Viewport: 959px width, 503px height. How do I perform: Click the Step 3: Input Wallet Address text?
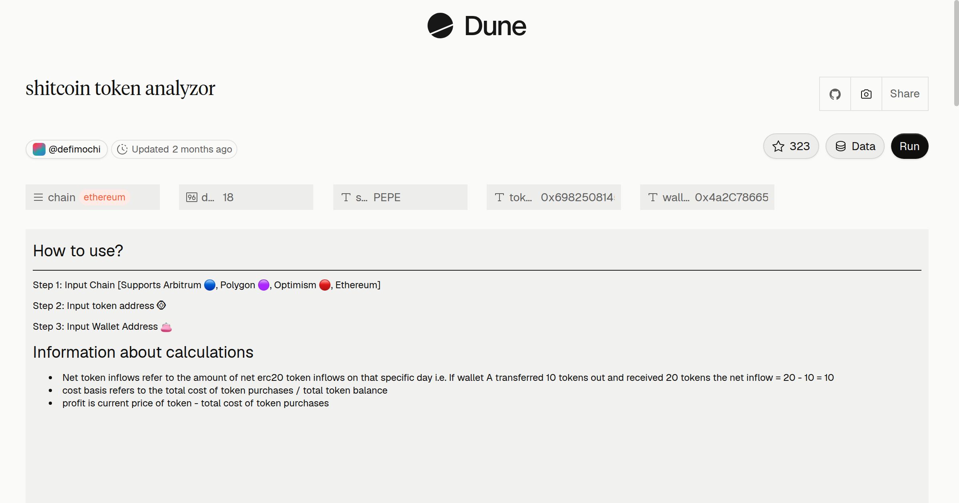[x=102, y=327]
